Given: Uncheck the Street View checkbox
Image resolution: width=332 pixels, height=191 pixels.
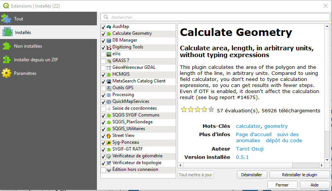Looking at the screenshot, I should (103, 136).
